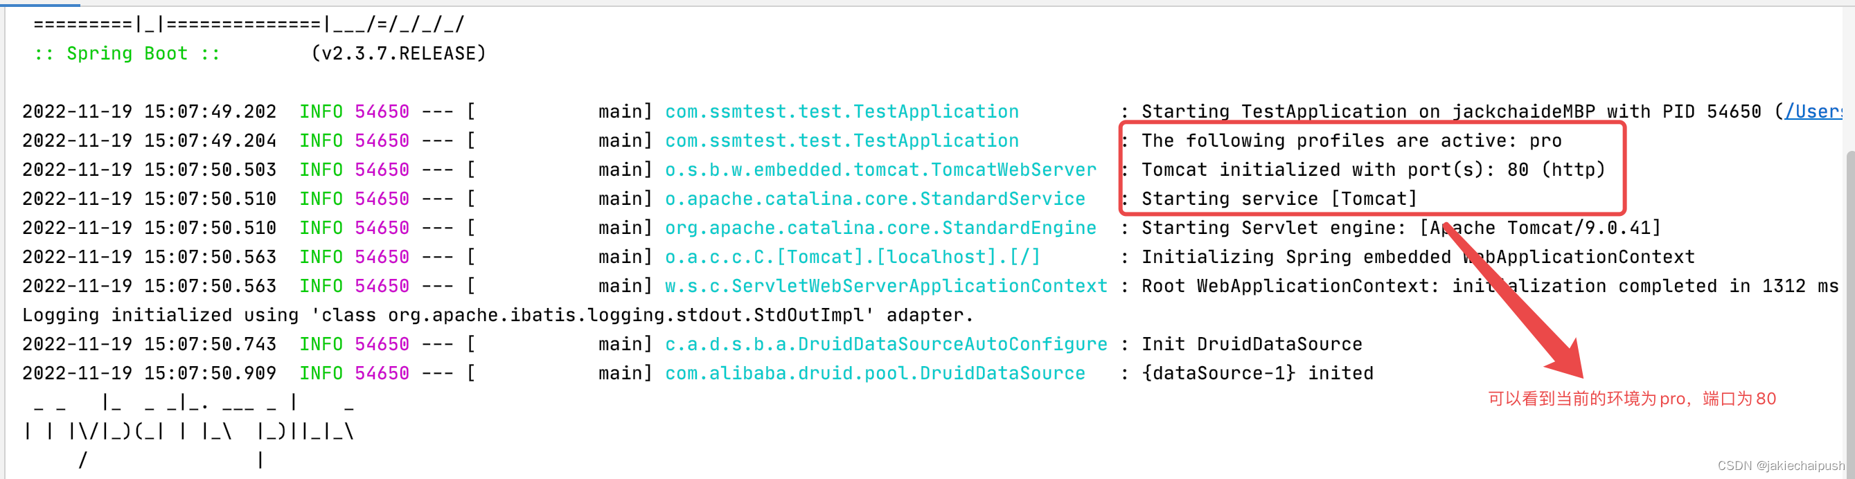Viewport: 1855px width, 479px height.
Task: Click timestamp '2022-11-19 15:07:50.909'
Action: [x=149, y=373]
